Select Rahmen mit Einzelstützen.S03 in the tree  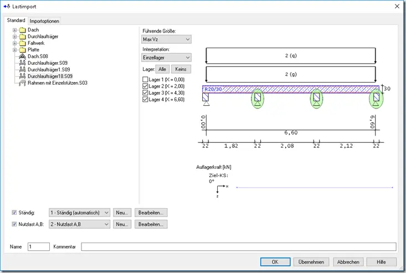(x=58, y=83)
